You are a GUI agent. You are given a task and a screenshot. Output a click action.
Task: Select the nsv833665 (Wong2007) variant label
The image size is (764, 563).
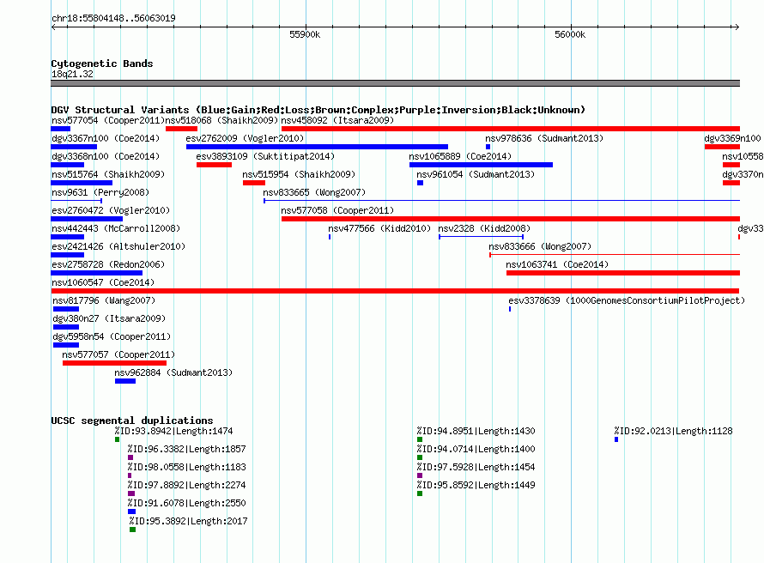pyautogui.click(x=314, y=192)
